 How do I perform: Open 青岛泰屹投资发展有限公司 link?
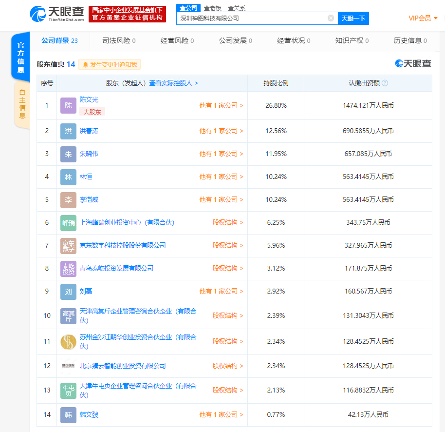coord(116,268)
